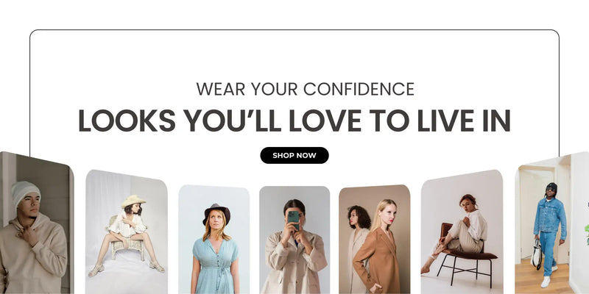Click the white beanie on the man
Image resolution: width=589 pixels, height=294 pixels.
click(x=25, y=193)
